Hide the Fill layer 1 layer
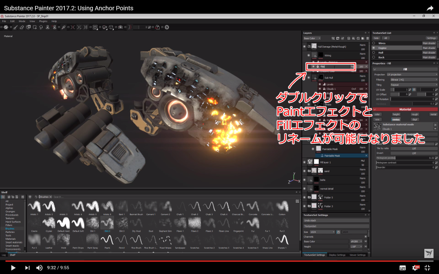 coord(305,162)
